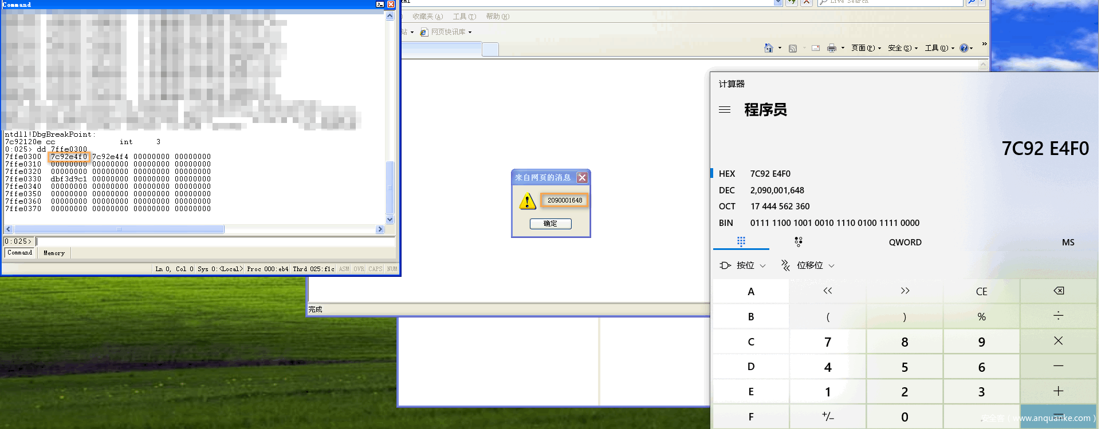The width and height of the screenshot is (1105, 429).
Task: Click the Read Mail icon in IE
Action: tap(816, 48)
